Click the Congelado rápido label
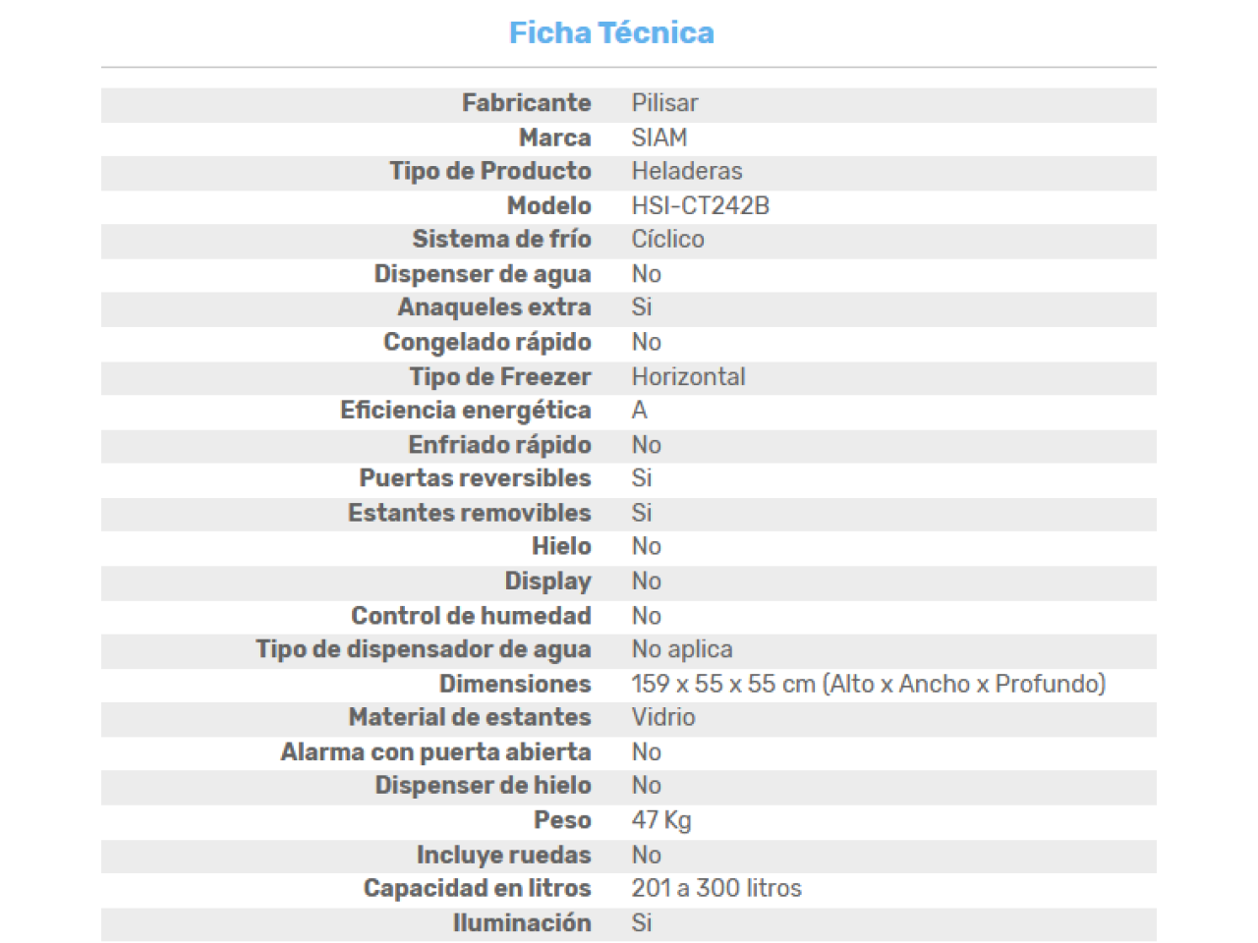Image resolution: width=1258 pixels, height=943 pixels. (x=487, y=342)
